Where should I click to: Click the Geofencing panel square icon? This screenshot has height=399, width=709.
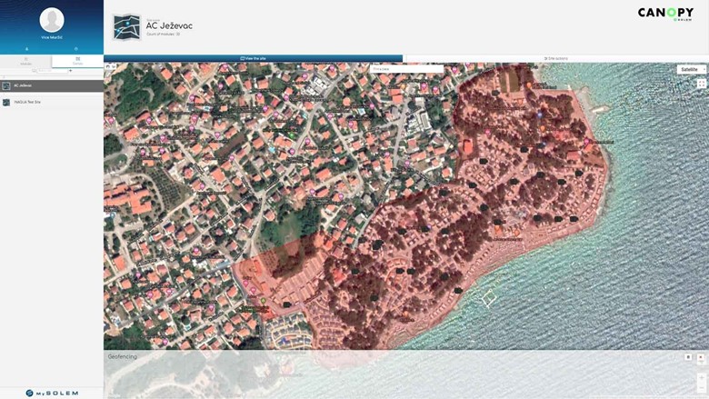[x=688, y=357]
